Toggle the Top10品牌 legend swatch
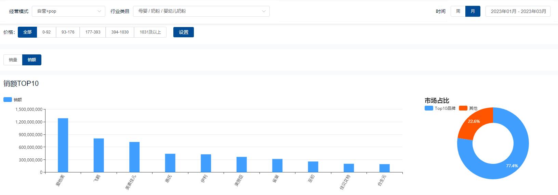 429,108
